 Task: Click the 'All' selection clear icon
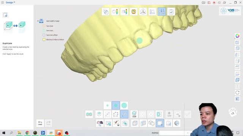coord(178,114)
